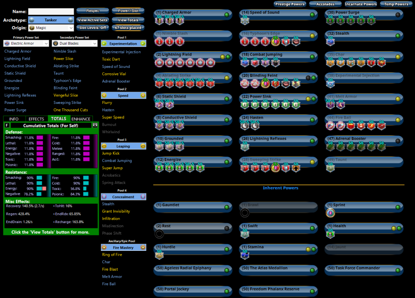The width and height of the screenshot is (415, 298).
Task: Switch to the EFFECTS tab
Action: click(36, 119)
